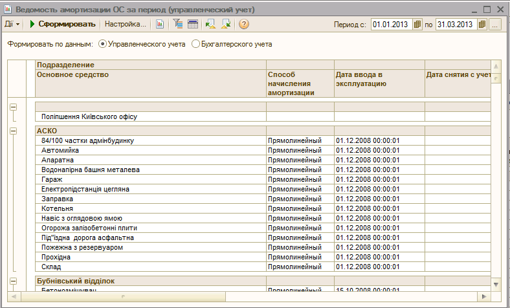
Task: Open calendar for period end date
Action: [x=482, y=25]
